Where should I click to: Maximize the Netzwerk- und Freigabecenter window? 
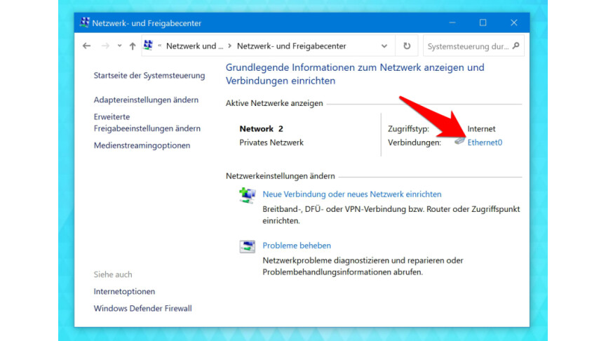[483, 23]
